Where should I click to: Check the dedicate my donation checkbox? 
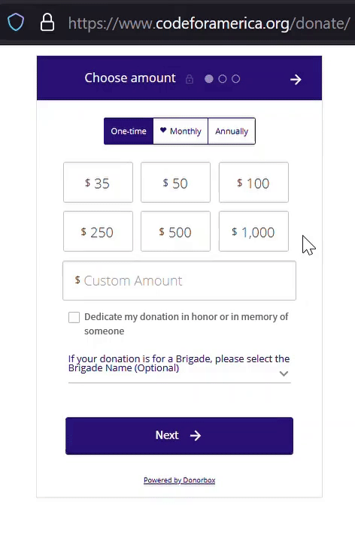tap(74, 317)
